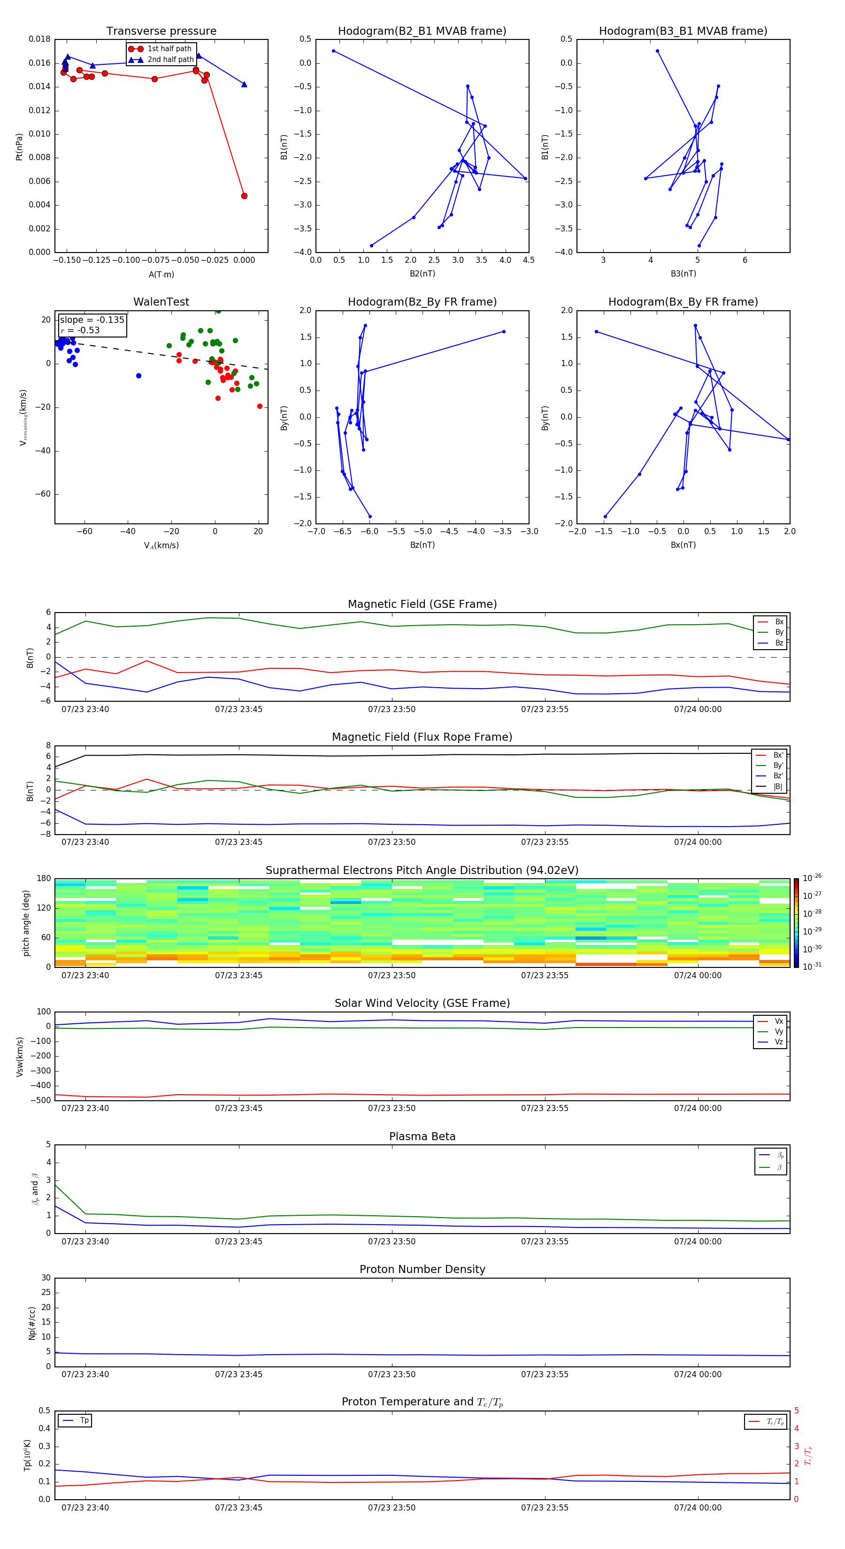This screenshot has width=845, height=1549.
Task: Click Vy in the solar wind legend
Action: tap(770, 1031)
